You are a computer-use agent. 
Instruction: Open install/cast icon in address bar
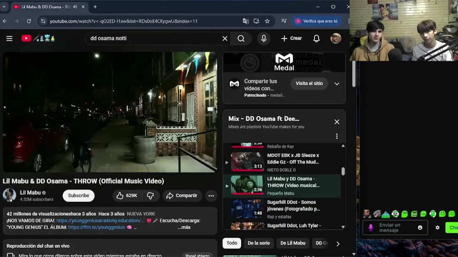[x=256, y=21]
